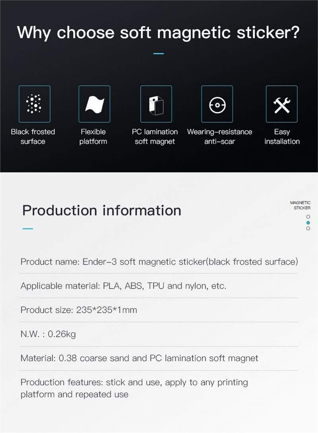Click the Applicable material row text
The height and width of the screenshot is (433, 318).
123,286
